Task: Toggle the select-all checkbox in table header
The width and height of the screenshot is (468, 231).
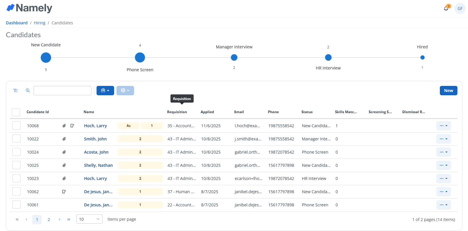Action: point(16,112)
